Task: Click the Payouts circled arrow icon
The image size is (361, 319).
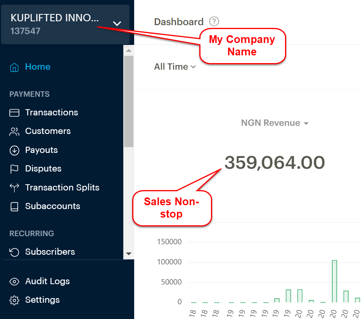Action: (14, 150)
